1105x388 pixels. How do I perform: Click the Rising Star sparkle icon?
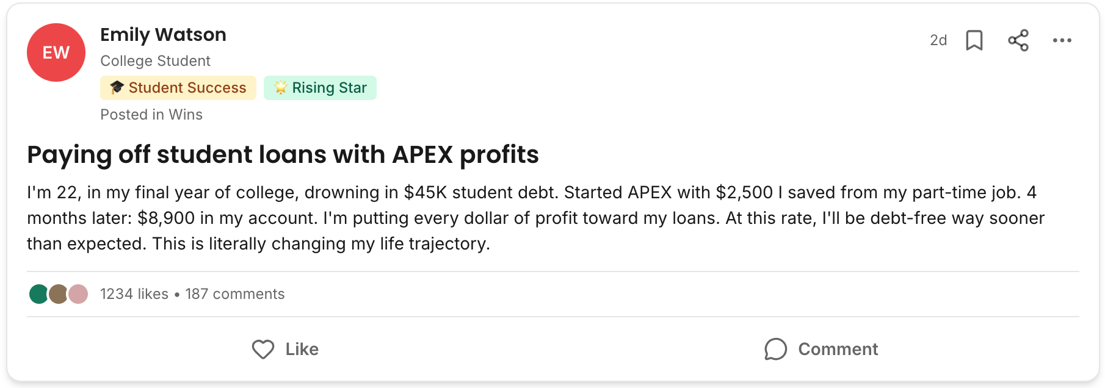280,88
